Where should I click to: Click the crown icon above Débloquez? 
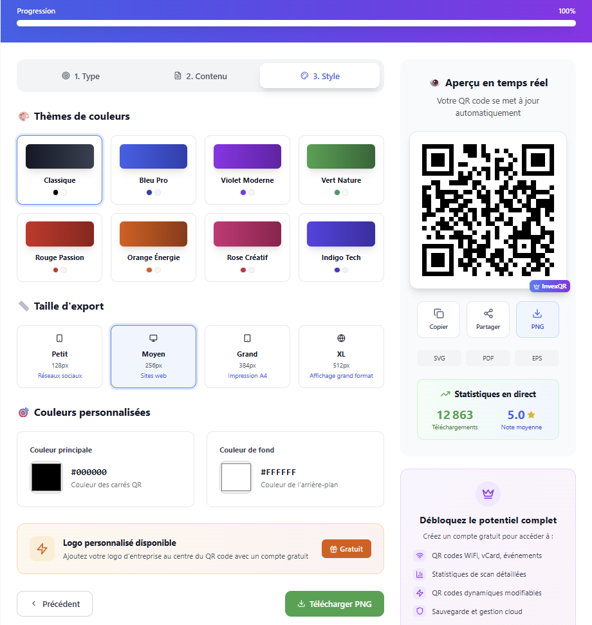pyautogui.click(x=488, y=494)
